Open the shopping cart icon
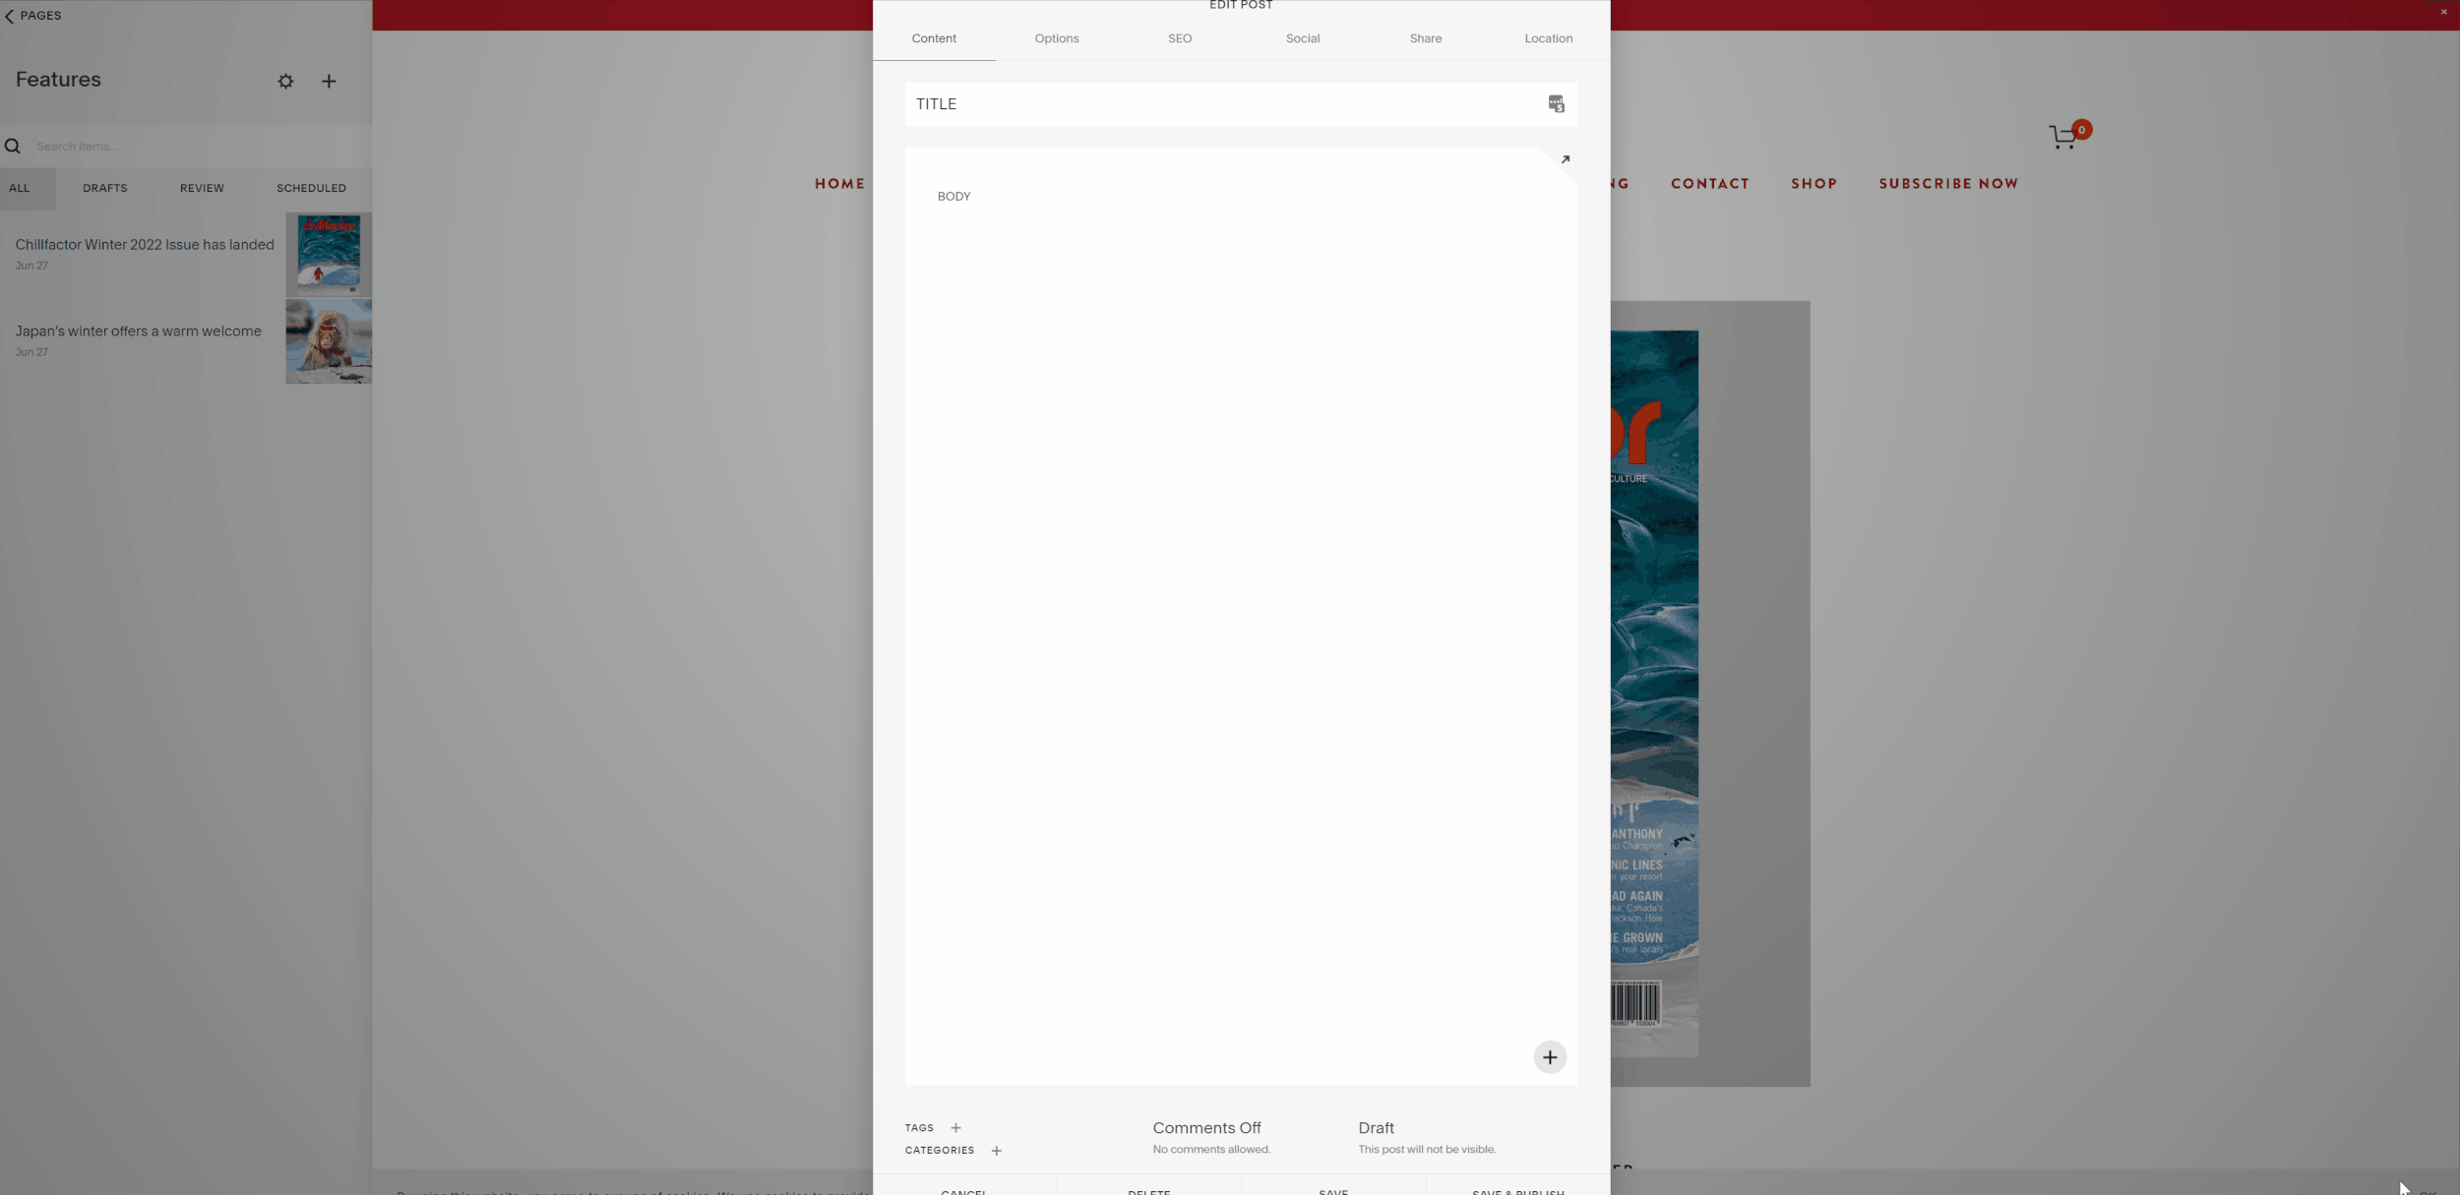The width and height of the screenshot is (2460, 1195). [x=2063, y=138]
